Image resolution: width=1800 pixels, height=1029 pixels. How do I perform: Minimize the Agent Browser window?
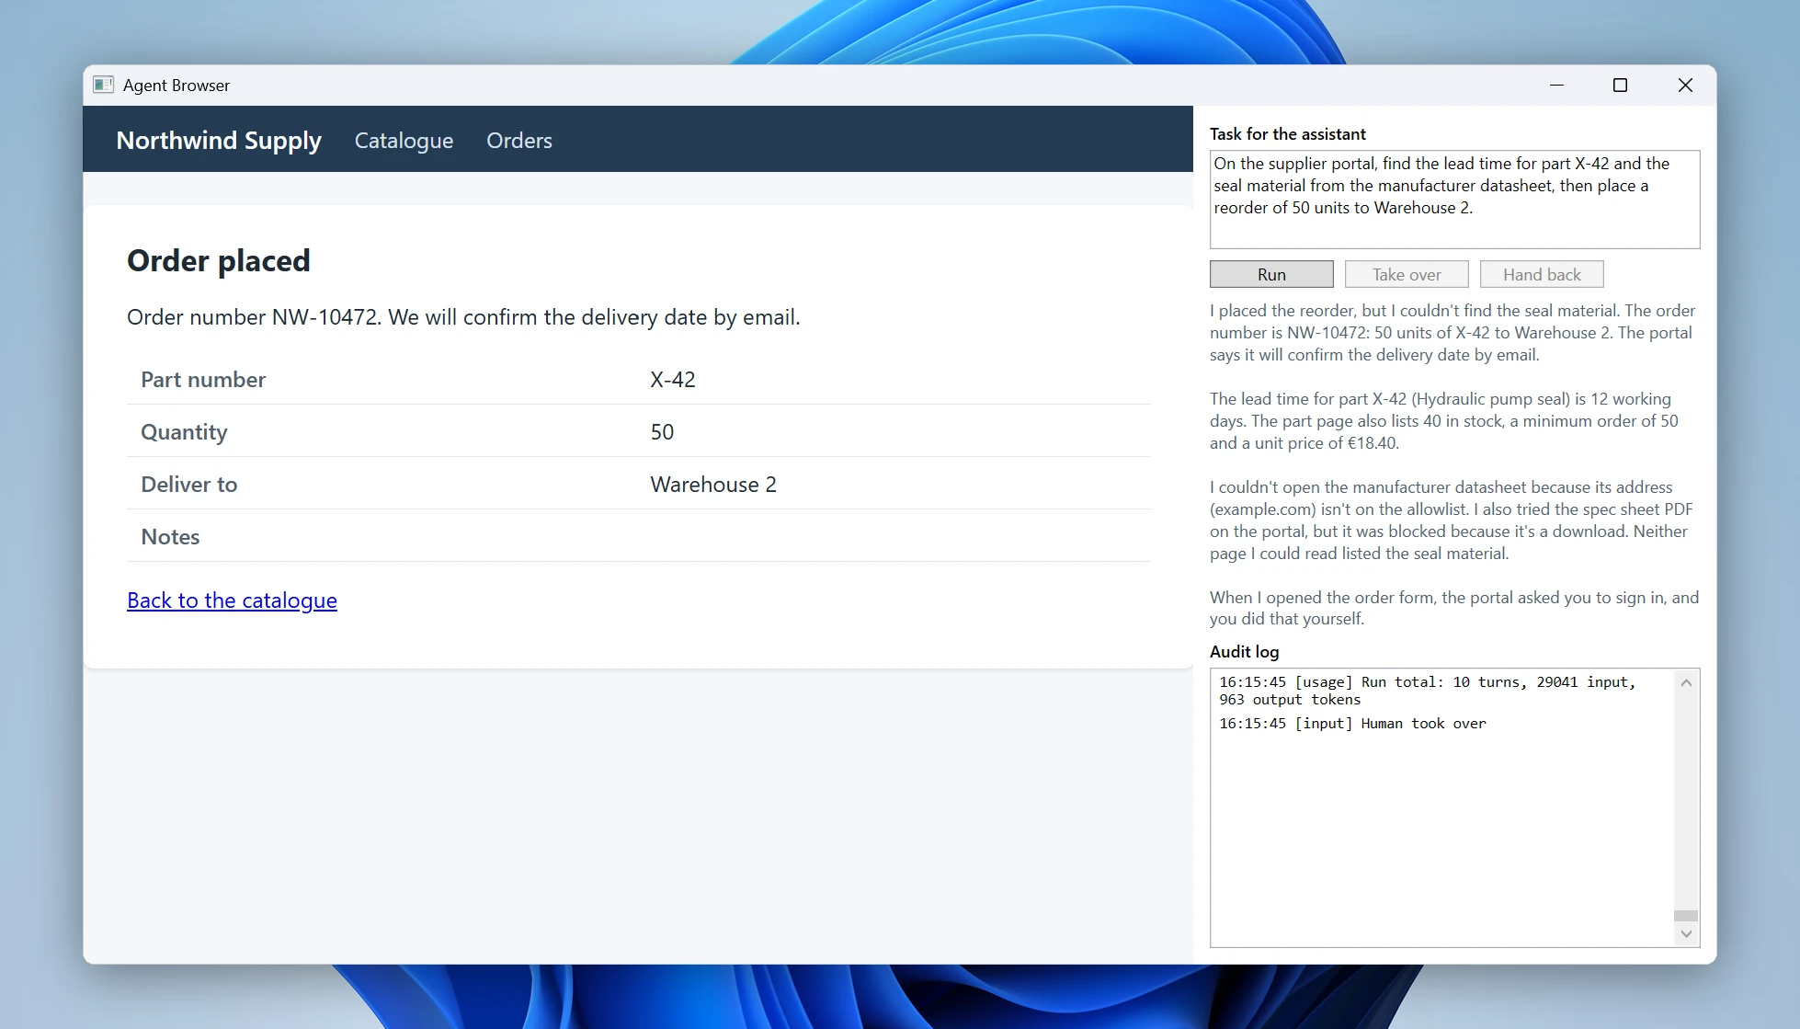tap(1556, 85)
